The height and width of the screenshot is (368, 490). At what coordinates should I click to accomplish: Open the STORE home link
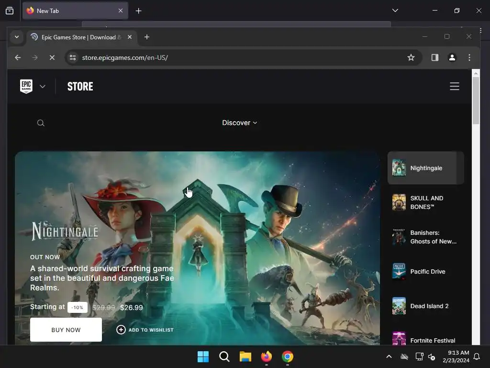[80, 86]
